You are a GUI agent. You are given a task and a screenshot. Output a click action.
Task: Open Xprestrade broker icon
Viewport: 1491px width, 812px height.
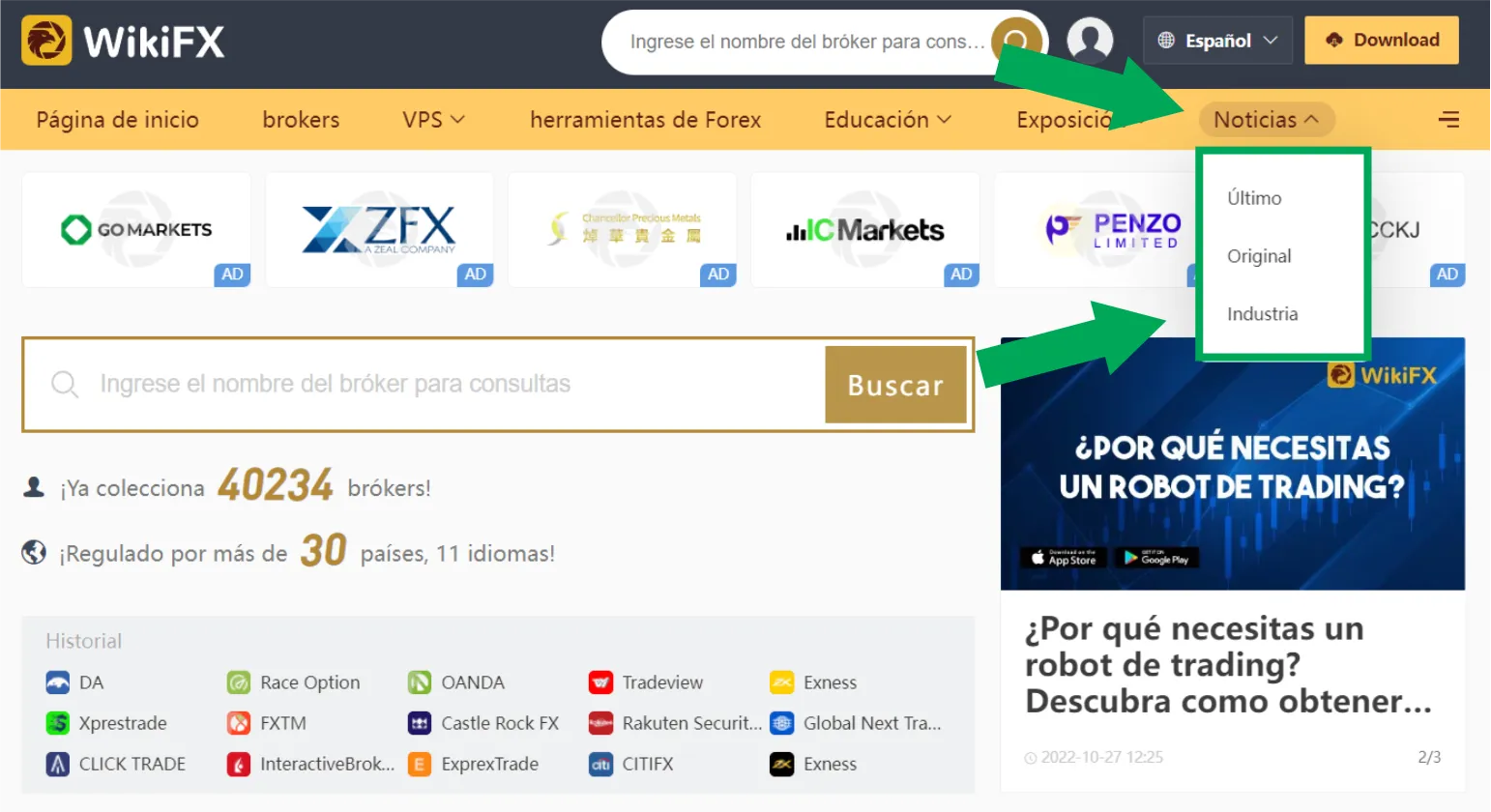(x=58, y=723)
